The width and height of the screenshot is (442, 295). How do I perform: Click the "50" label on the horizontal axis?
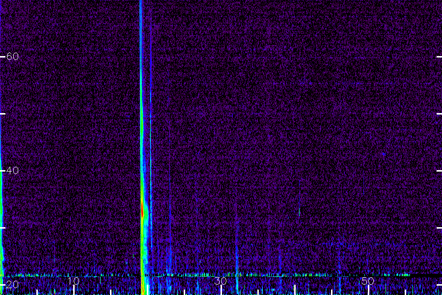(x=368, y=281)
